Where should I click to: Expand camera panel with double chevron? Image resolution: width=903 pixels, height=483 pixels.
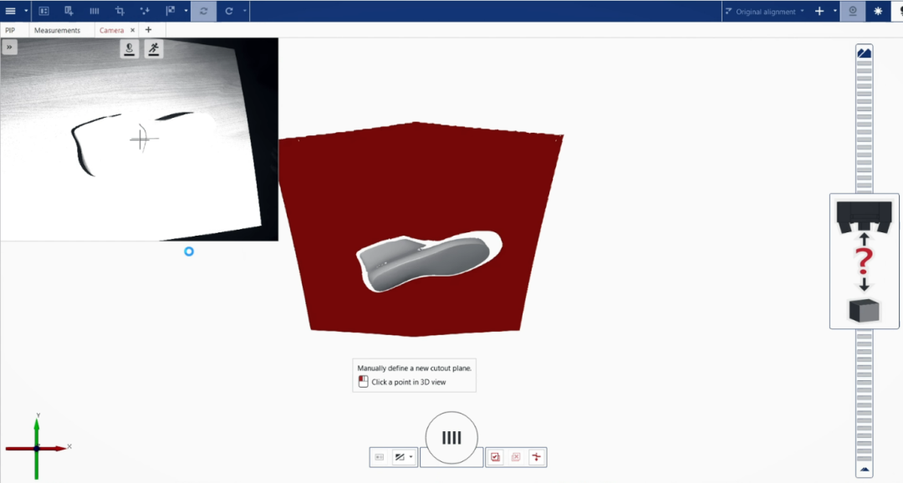coord(9,48)
